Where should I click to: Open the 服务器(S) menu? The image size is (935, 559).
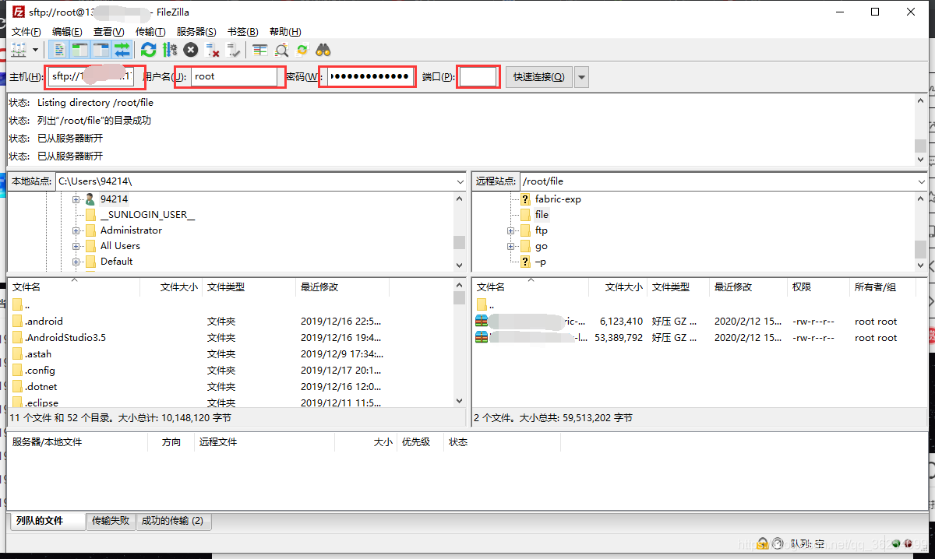pos(196,31)
